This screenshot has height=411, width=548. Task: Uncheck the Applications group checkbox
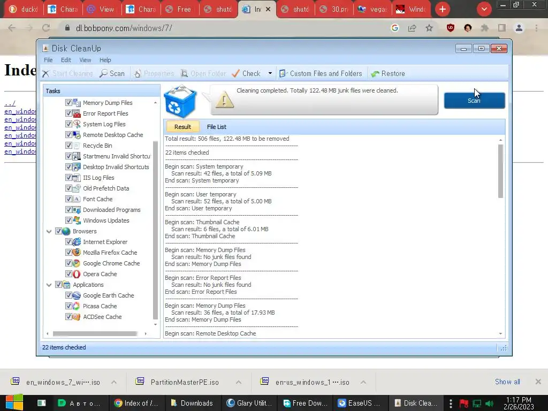[58, 285]
